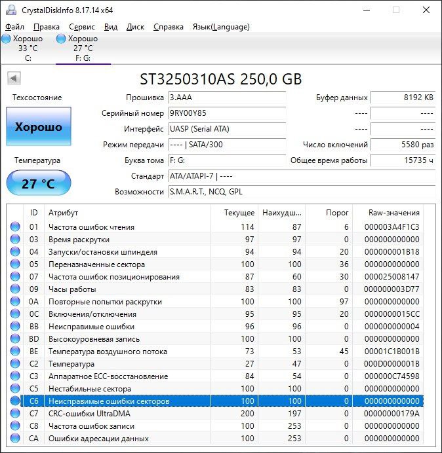The height and width of the screenshot is (453, 442).
Task: Click the status orb for attribute BE
Action: 15,351
